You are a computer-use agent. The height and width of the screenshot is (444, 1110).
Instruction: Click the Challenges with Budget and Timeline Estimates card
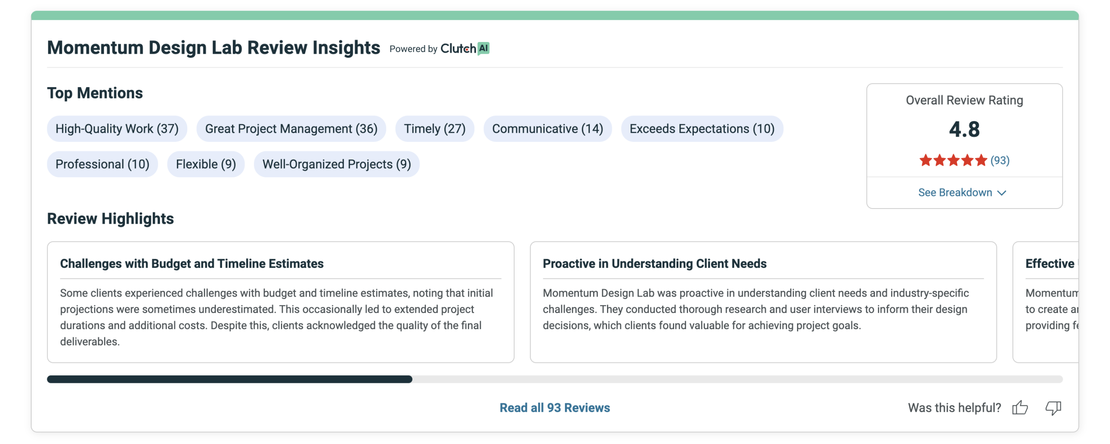[281, 302]
